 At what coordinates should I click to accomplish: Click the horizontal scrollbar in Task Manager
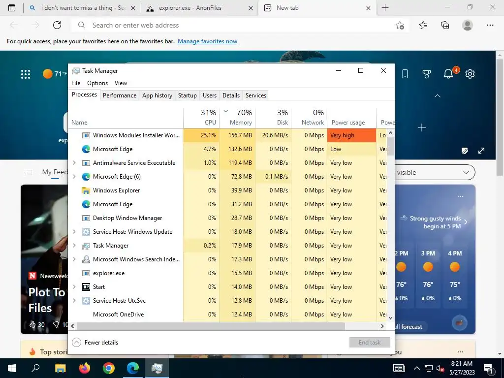(211, 326)
